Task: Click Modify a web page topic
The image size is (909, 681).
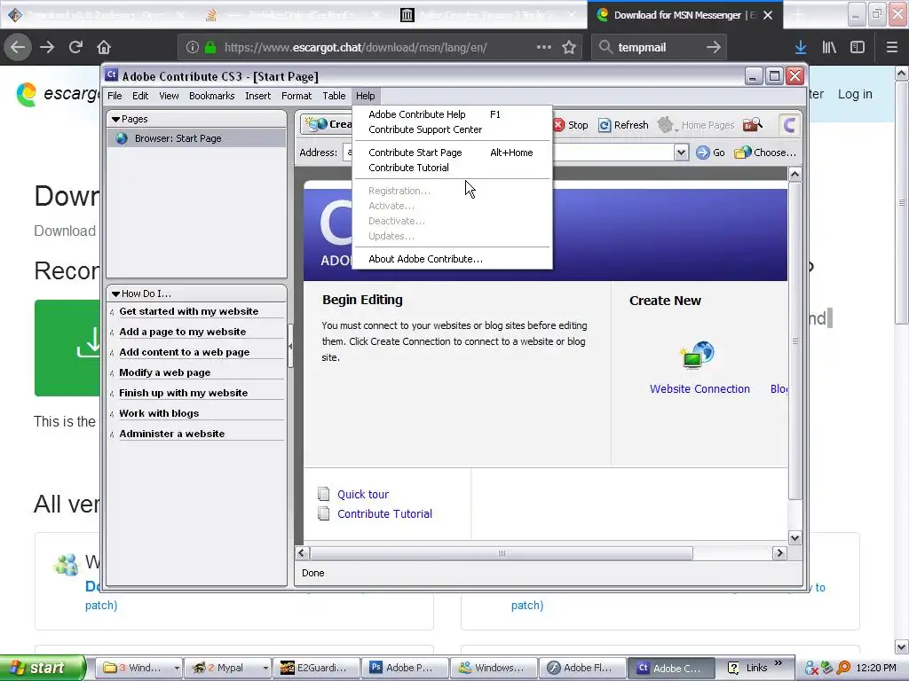Action: coord(164,372)
